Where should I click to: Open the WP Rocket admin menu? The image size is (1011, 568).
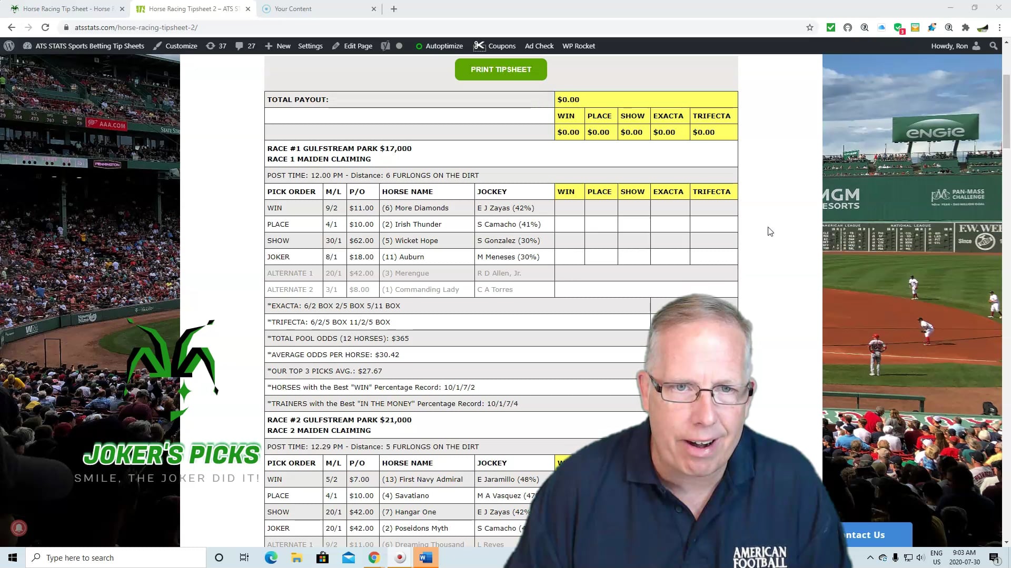click(579, 46)
